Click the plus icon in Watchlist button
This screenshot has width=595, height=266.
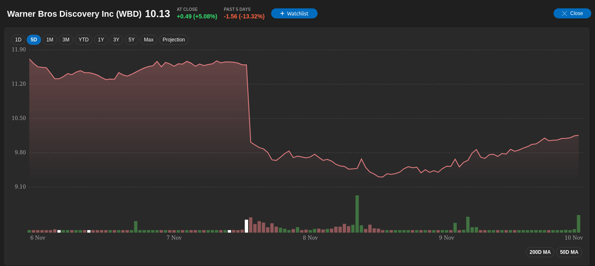[282, 13]
